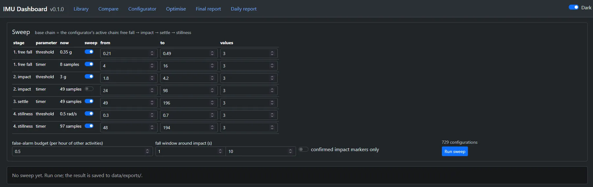This screenshot has height=187, width=593.
Task: Open the Configurator page
Action: click(x=142, y=9)
